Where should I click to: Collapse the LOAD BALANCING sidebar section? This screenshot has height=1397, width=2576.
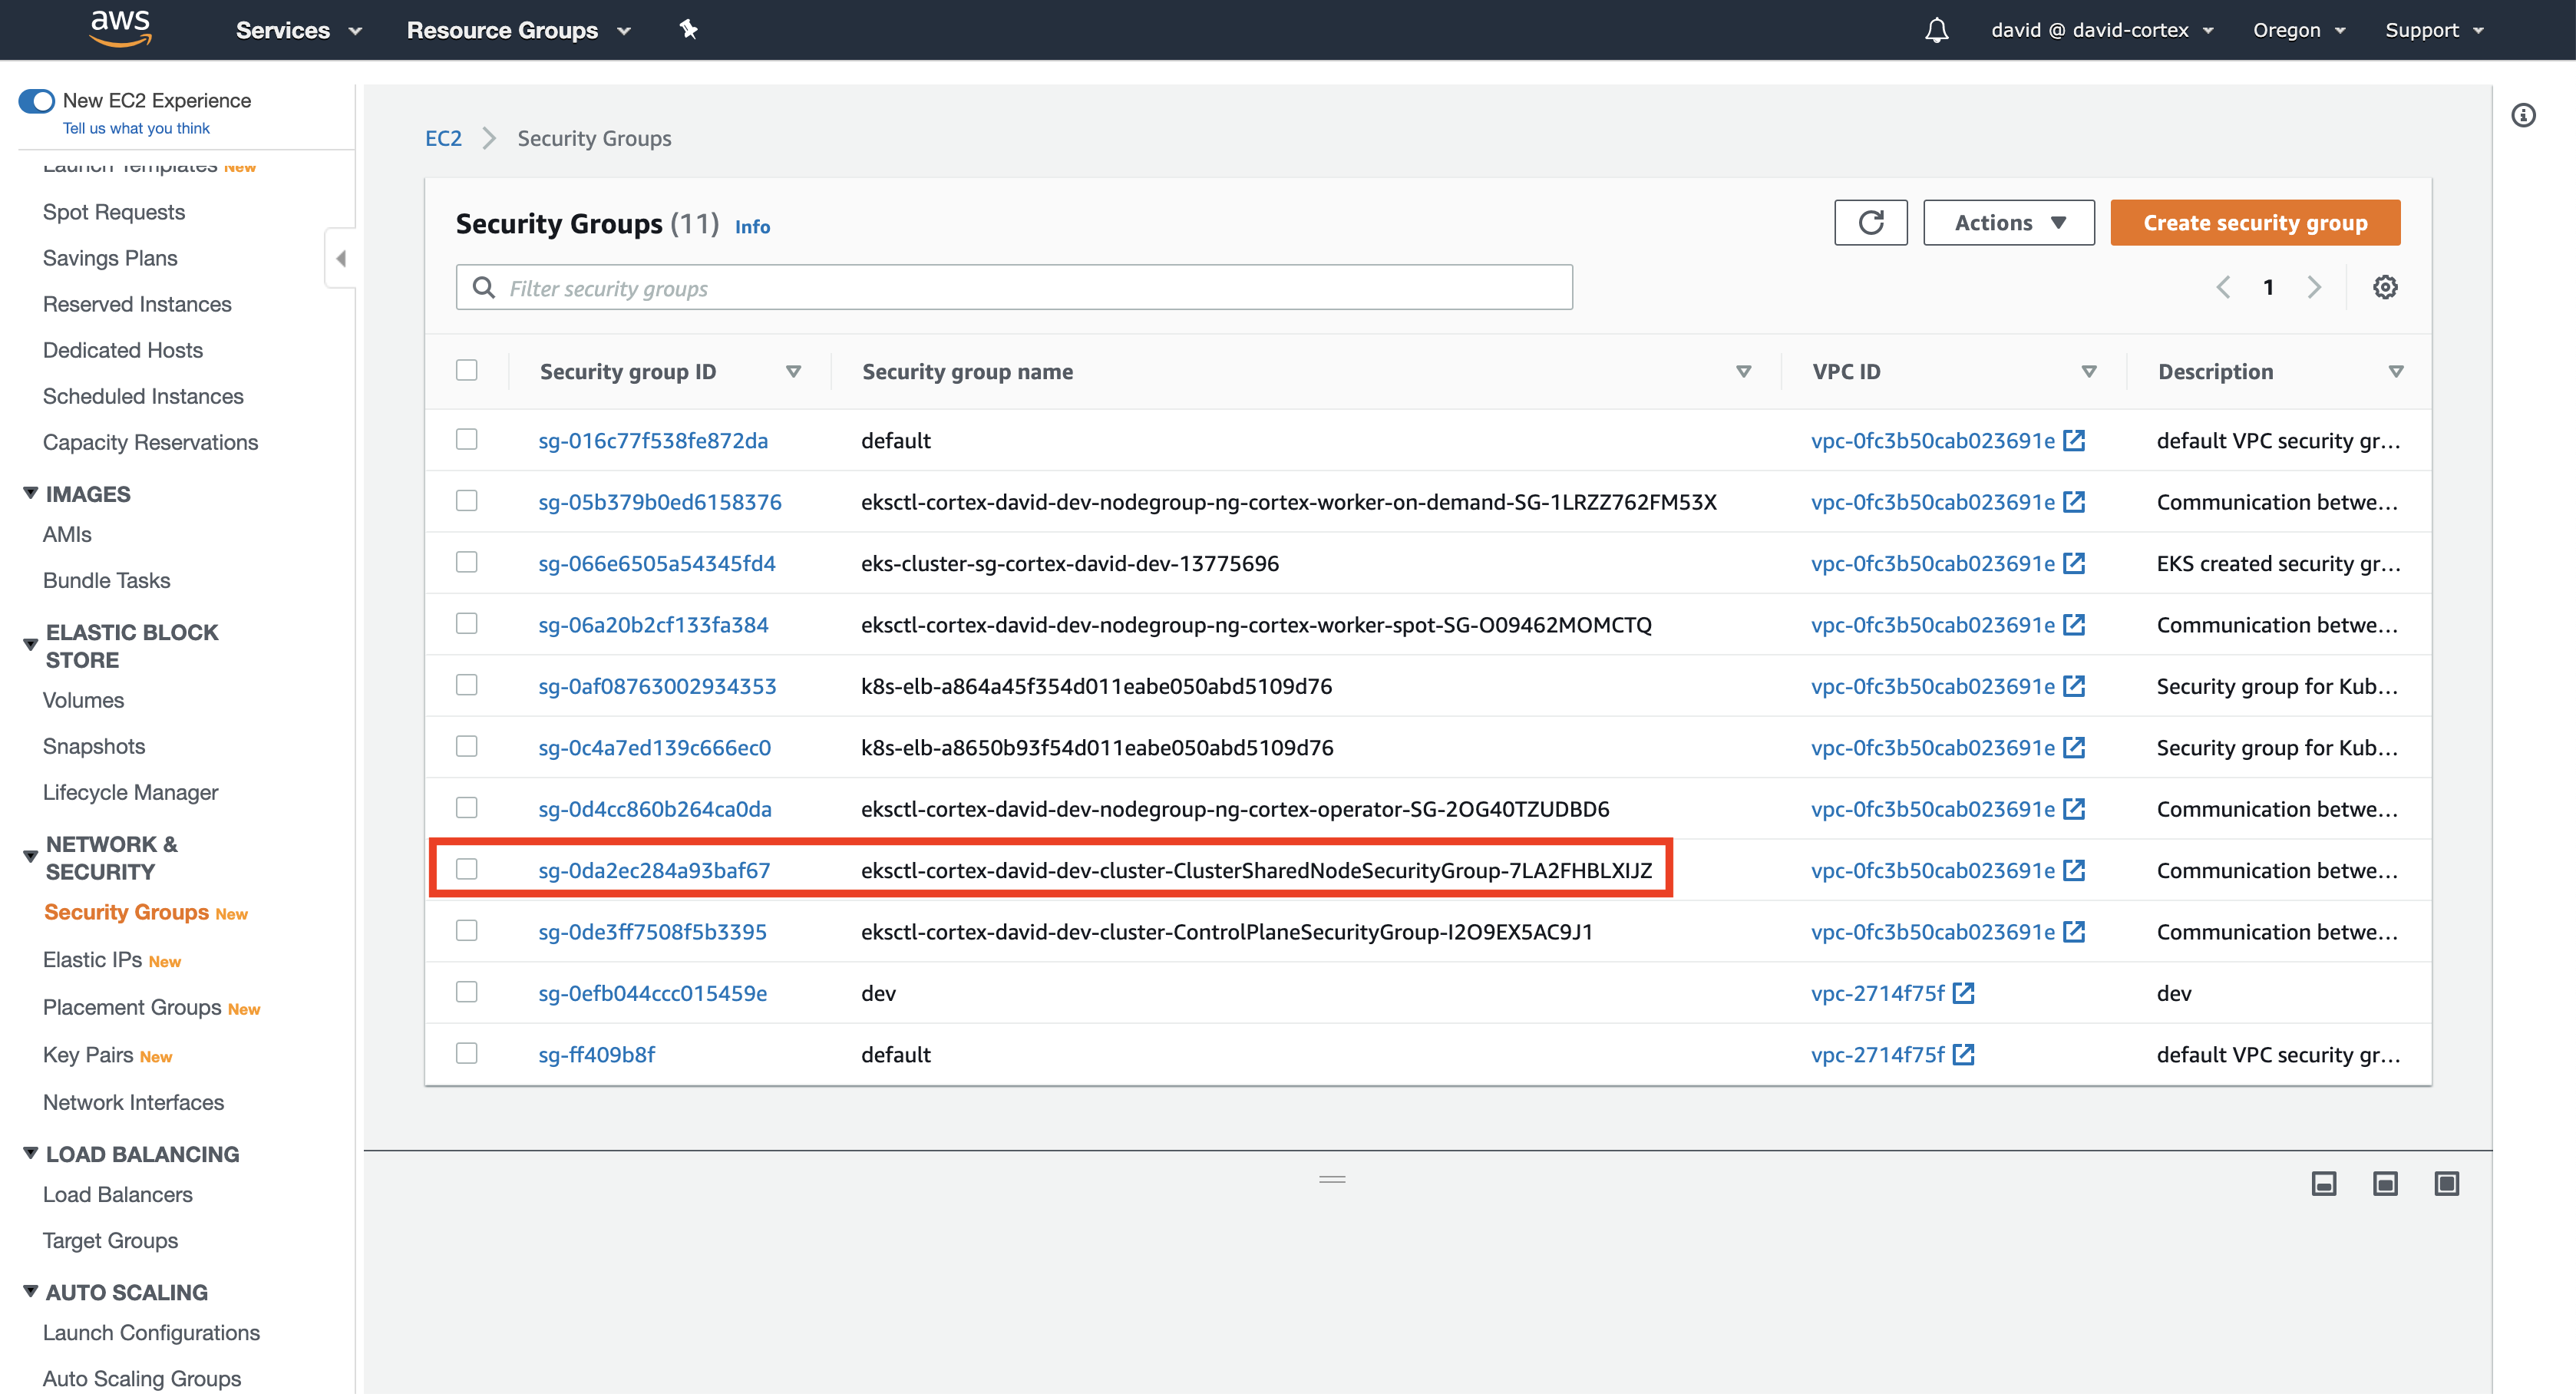(30, 1154)
